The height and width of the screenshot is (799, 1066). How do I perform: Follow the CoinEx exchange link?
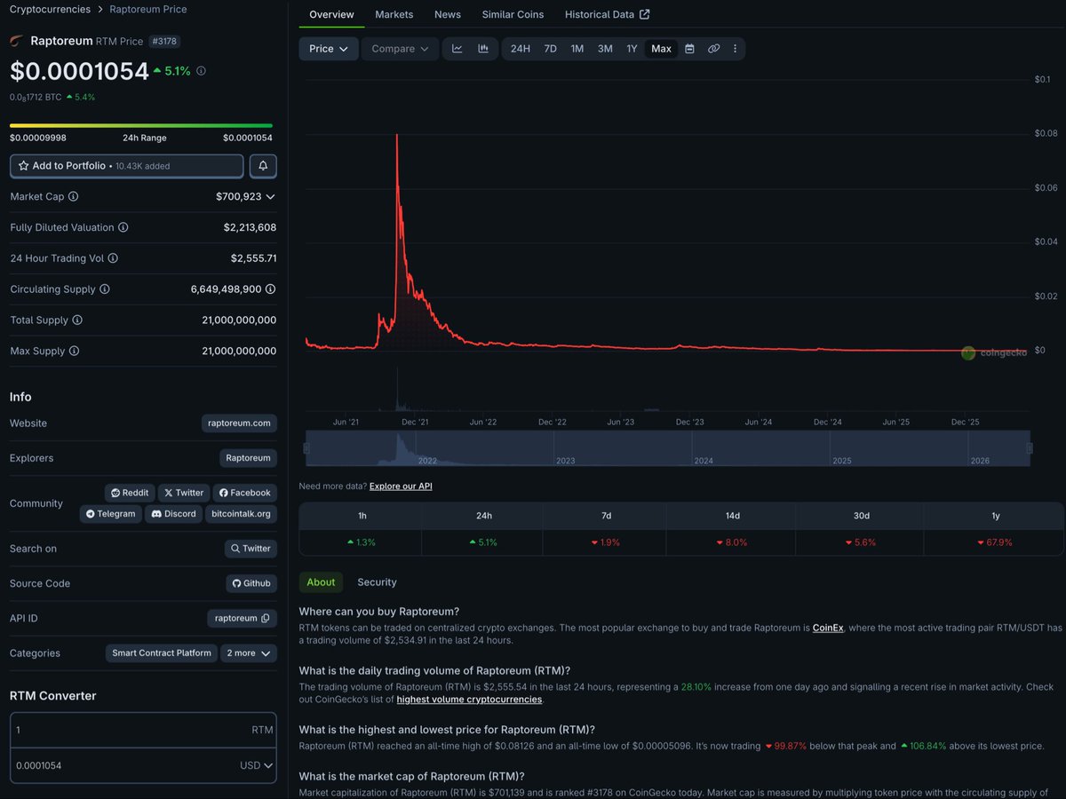828,628
